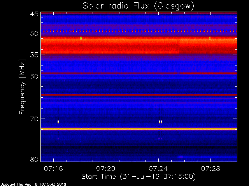This screenshot has height=186, width=249.
Task: Click the "Updated Thu Aug 8 16:15:43 2019" text
Action: (x=33, y=184)
